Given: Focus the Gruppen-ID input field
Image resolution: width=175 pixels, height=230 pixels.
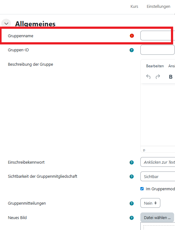Looking at the screenshot, I should click(158, 50).
